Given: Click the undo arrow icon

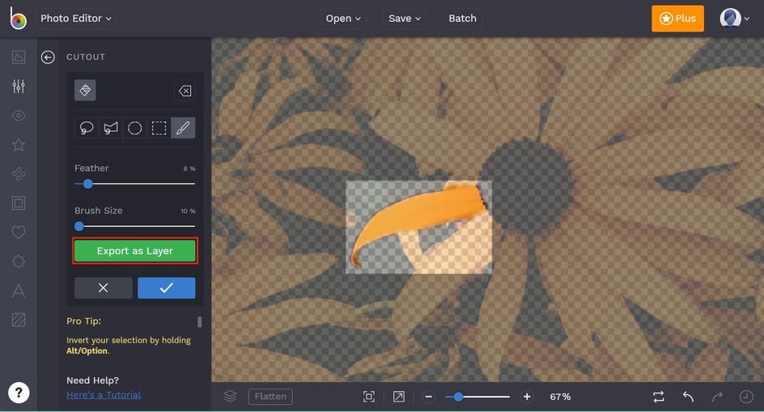Looking at the screenshot, I should click(688, 397).
